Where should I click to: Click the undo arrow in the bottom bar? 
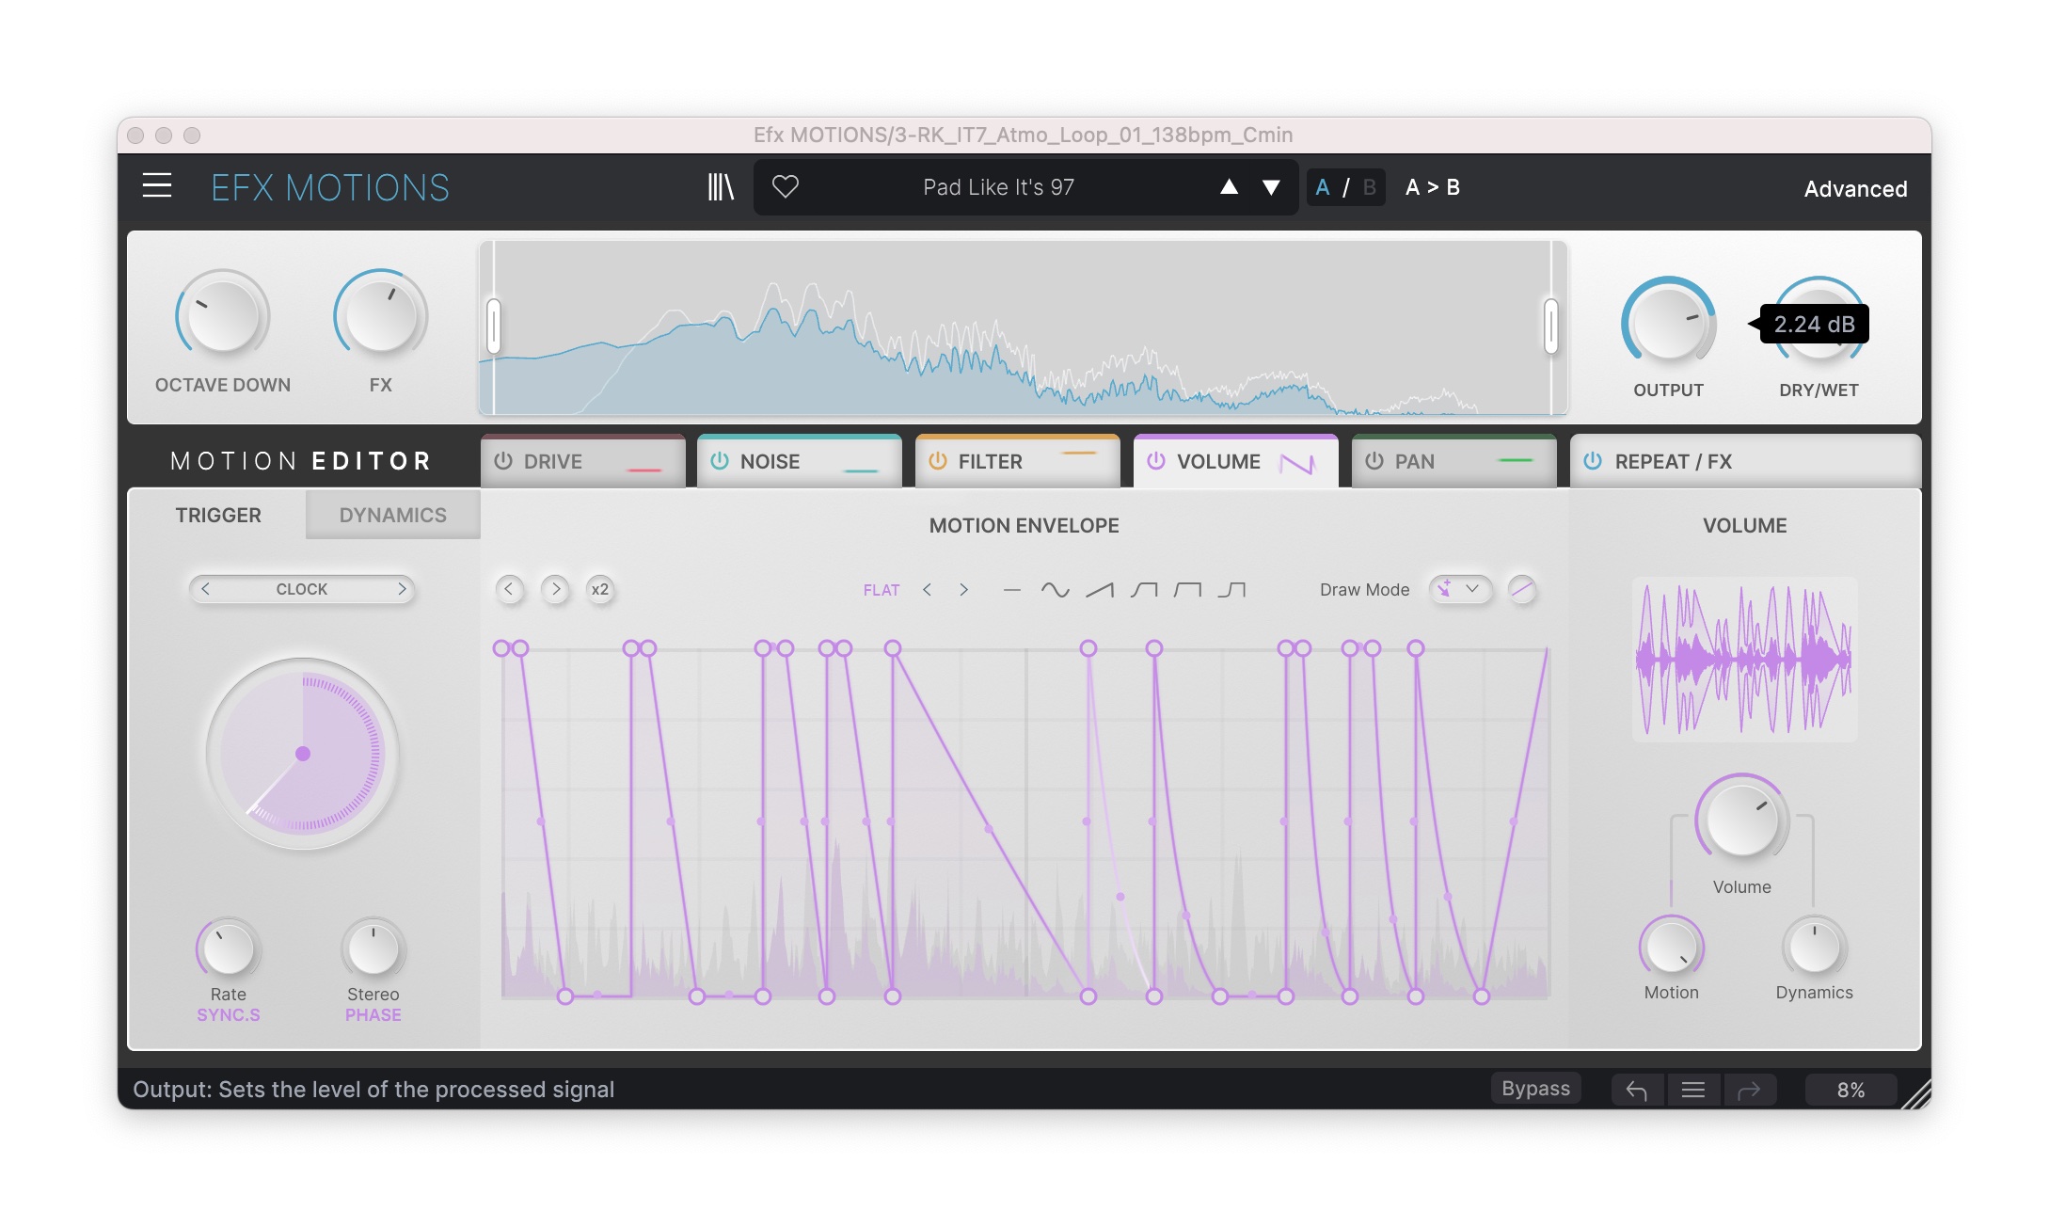coord(1637,1089)
